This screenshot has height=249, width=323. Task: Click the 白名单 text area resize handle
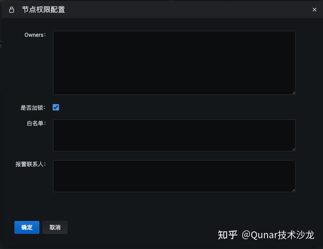pyautogui.click(x=294, y=149)
